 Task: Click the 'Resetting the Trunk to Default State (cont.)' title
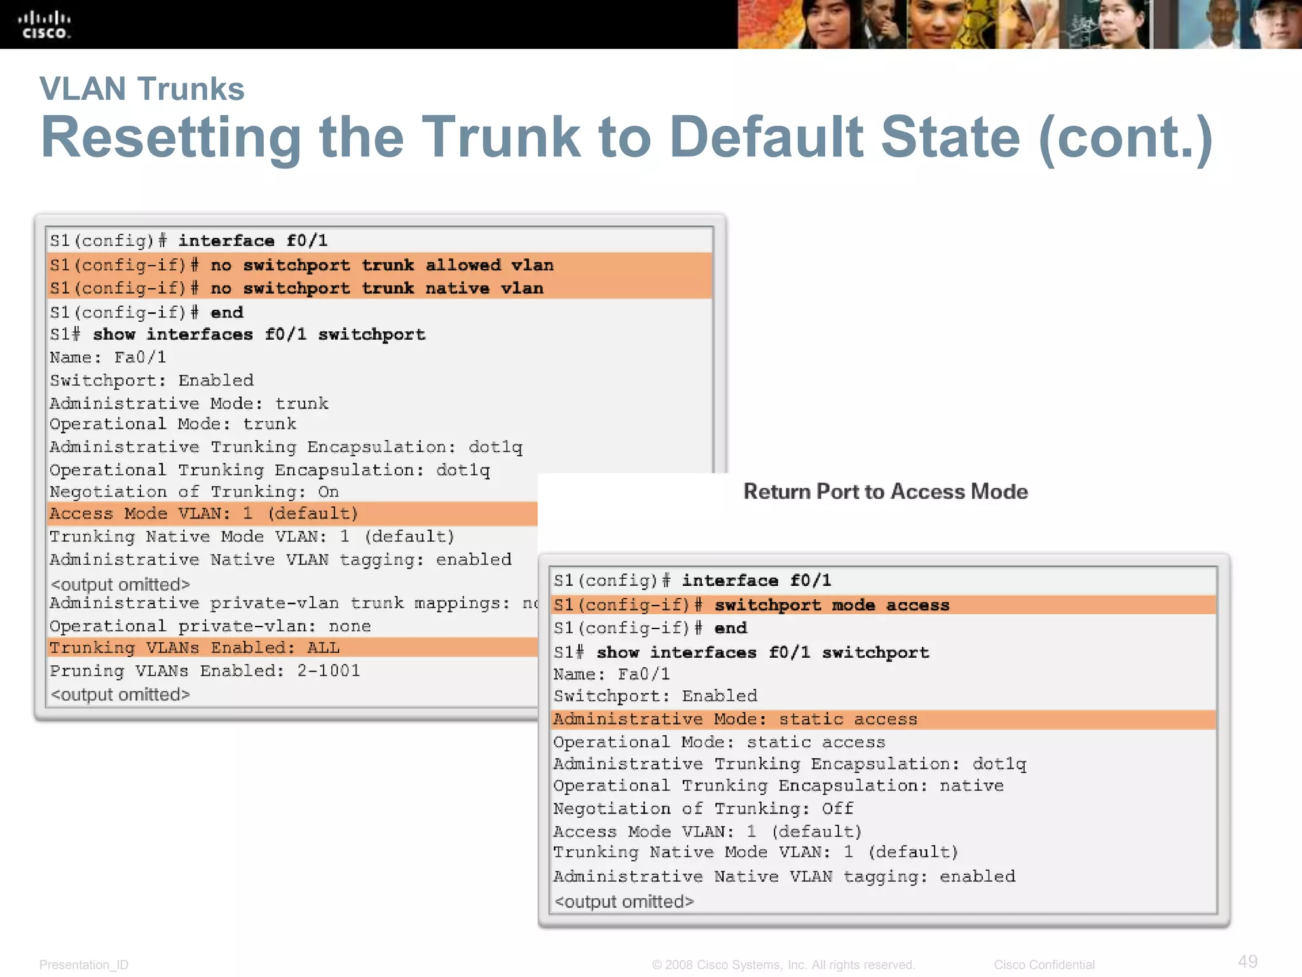pyautogui.click(x=626, y=137)
